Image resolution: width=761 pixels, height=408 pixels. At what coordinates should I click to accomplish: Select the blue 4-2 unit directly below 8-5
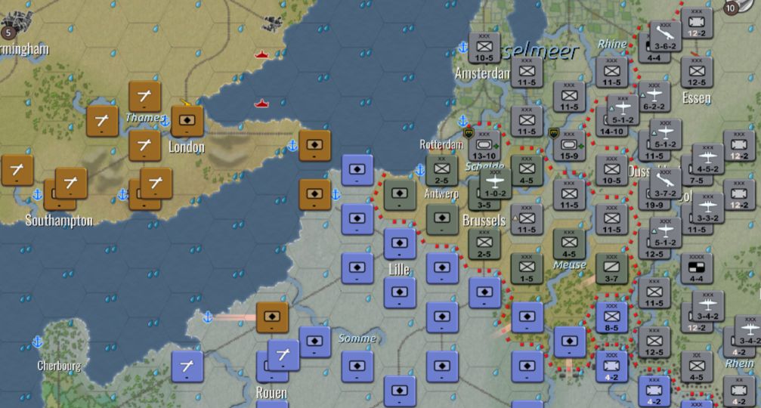click(x=611, y=366)
